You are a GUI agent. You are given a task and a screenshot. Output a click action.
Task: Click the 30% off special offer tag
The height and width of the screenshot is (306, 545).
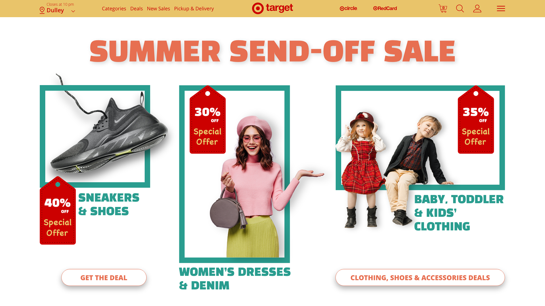(x=207, y=120)
